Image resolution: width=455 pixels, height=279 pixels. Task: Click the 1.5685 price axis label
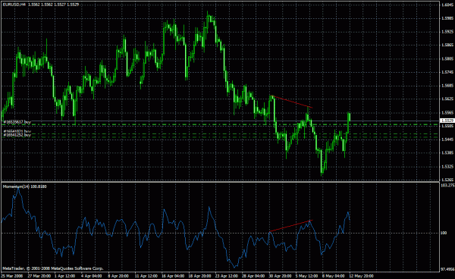[x=447, y=86]
